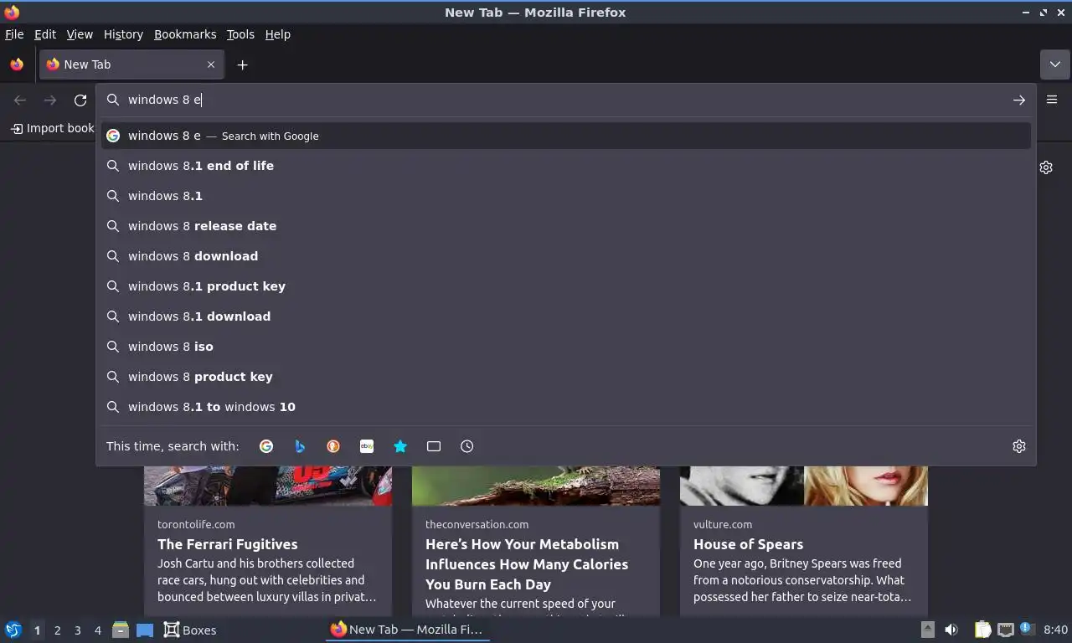
Task: Switch to workspace 1
Action: (x=37, y=630)
